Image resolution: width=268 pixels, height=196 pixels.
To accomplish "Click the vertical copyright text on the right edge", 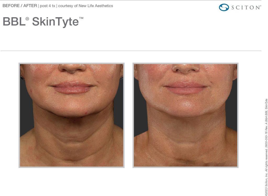I will tap(266, 147).
